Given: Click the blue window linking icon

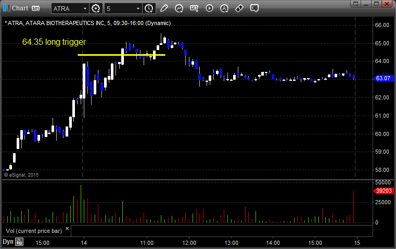Looking at the screenshot, I should [x=7, y=8].
